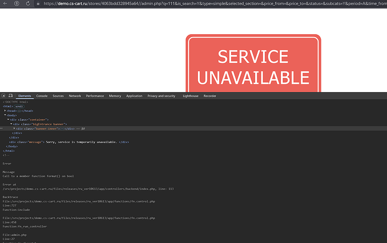Switch to the Network tab
This screenshot has height=243, width=387.
[x=75, y=96]
